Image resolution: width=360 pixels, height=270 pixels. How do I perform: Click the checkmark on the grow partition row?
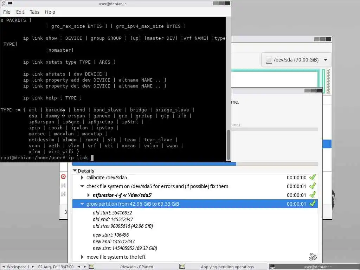pyautogui.click(x=313, y=204)
